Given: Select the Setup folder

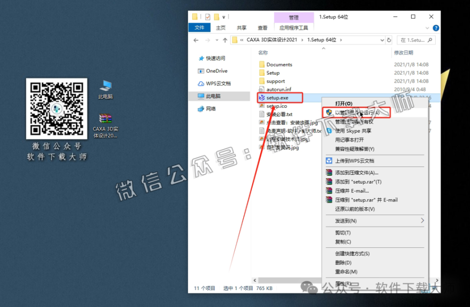Looking at the screenshot, I should 273,73.
